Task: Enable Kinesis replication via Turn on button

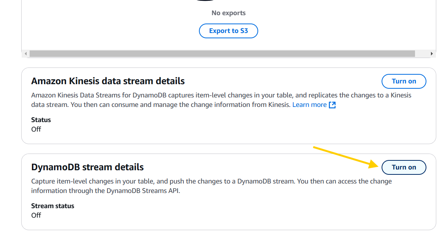Action: 404,81
